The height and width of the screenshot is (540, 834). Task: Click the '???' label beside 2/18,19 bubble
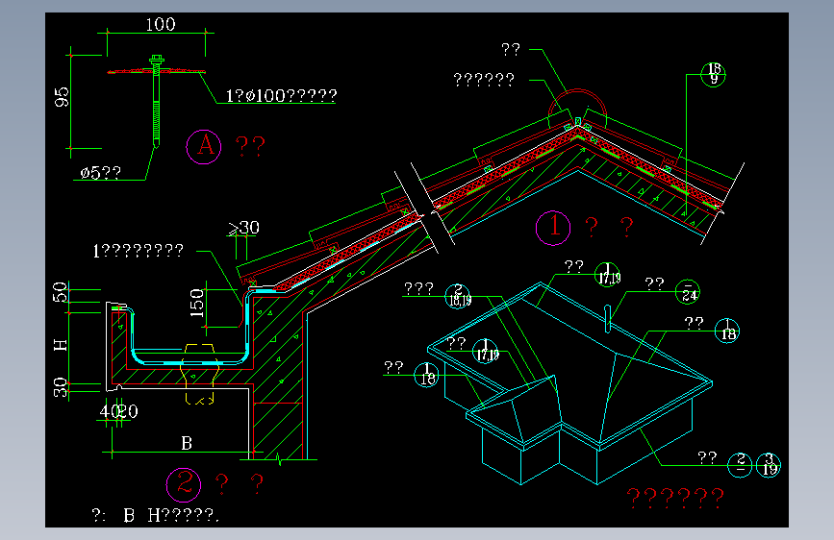click(419, 289)
